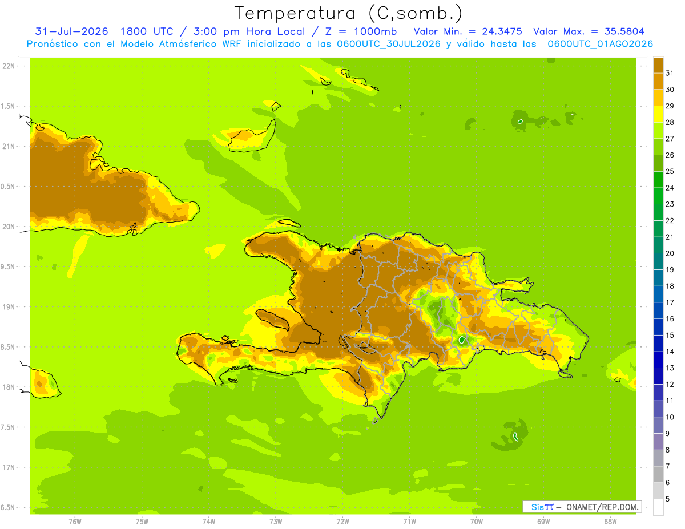Click the longitude axis label "69W"

(x=543, y=521)
